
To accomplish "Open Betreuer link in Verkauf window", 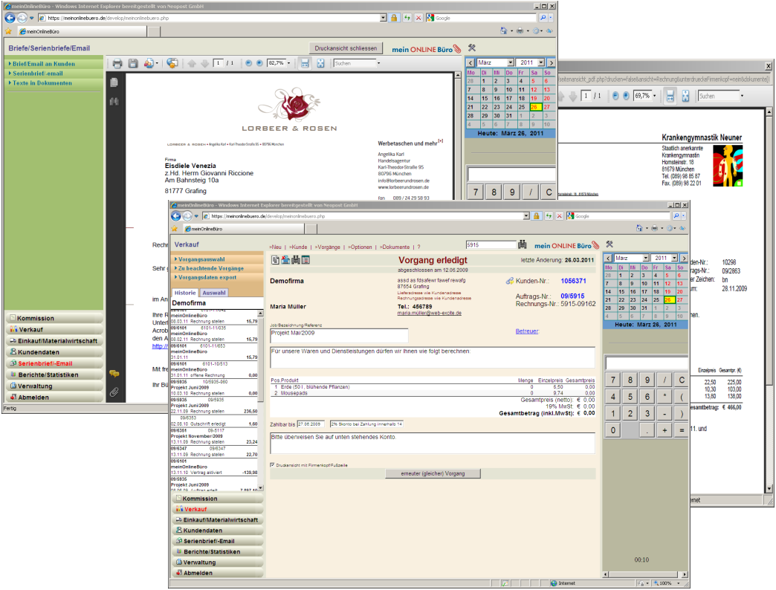I will (527, 331).
